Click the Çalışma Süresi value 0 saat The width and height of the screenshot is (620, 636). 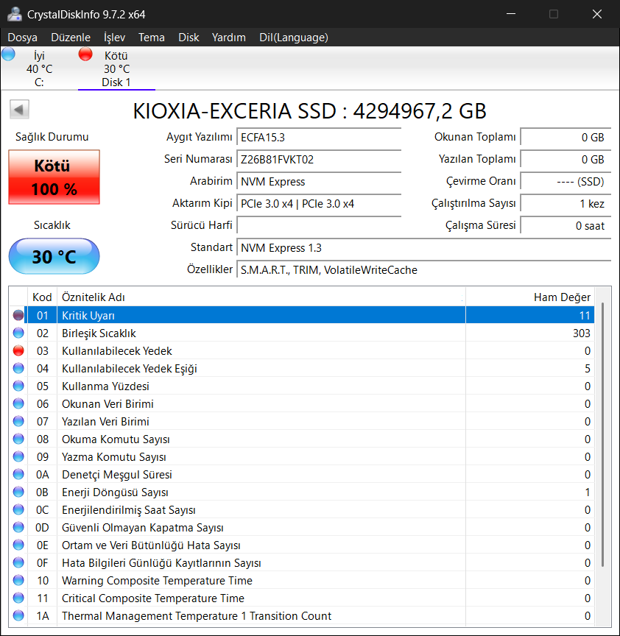pyautogui.click(x=566, y=225)
